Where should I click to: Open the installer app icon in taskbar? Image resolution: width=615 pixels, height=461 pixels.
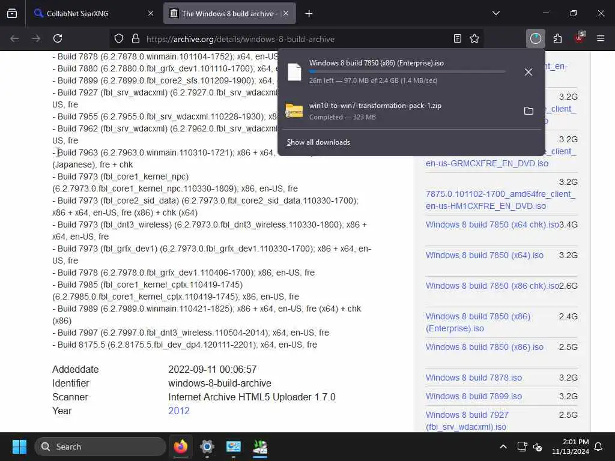[259, 447]
